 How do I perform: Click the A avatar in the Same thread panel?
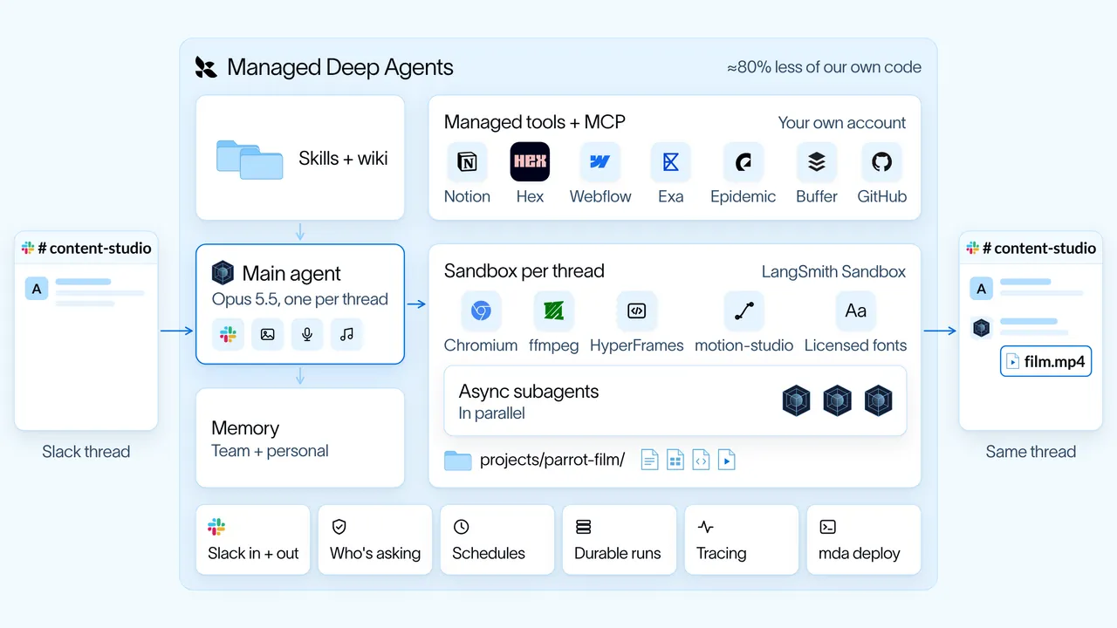tap(982, 289)
